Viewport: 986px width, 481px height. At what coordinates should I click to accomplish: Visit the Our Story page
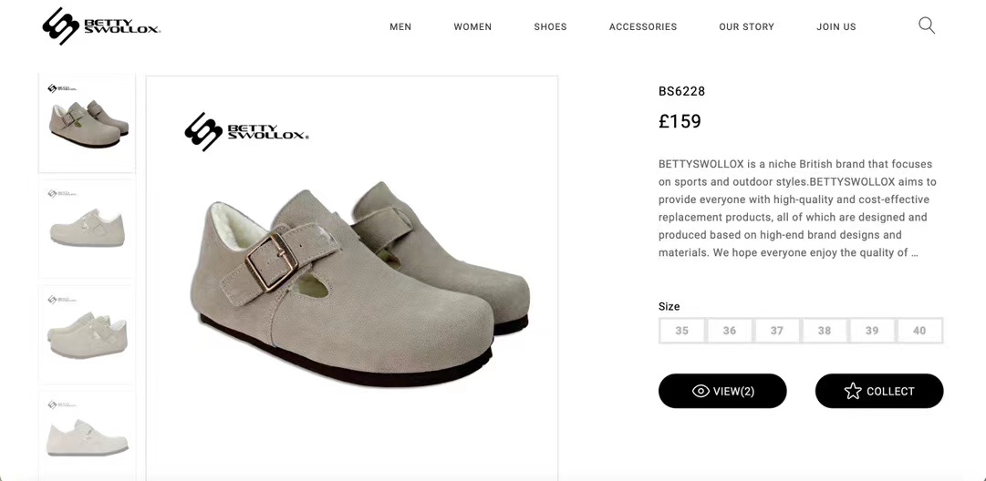(x=746, y=27)
